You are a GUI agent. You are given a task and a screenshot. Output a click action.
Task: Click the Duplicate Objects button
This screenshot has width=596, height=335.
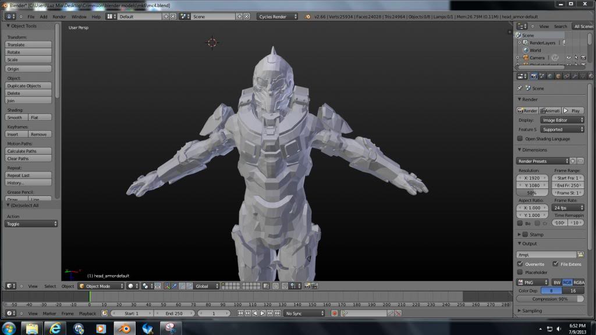tap(28, 85)
